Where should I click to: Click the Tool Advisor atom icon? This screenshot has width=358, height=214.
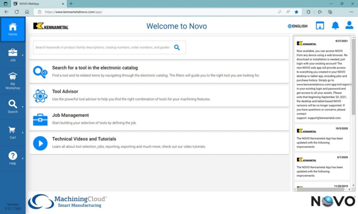40,96
